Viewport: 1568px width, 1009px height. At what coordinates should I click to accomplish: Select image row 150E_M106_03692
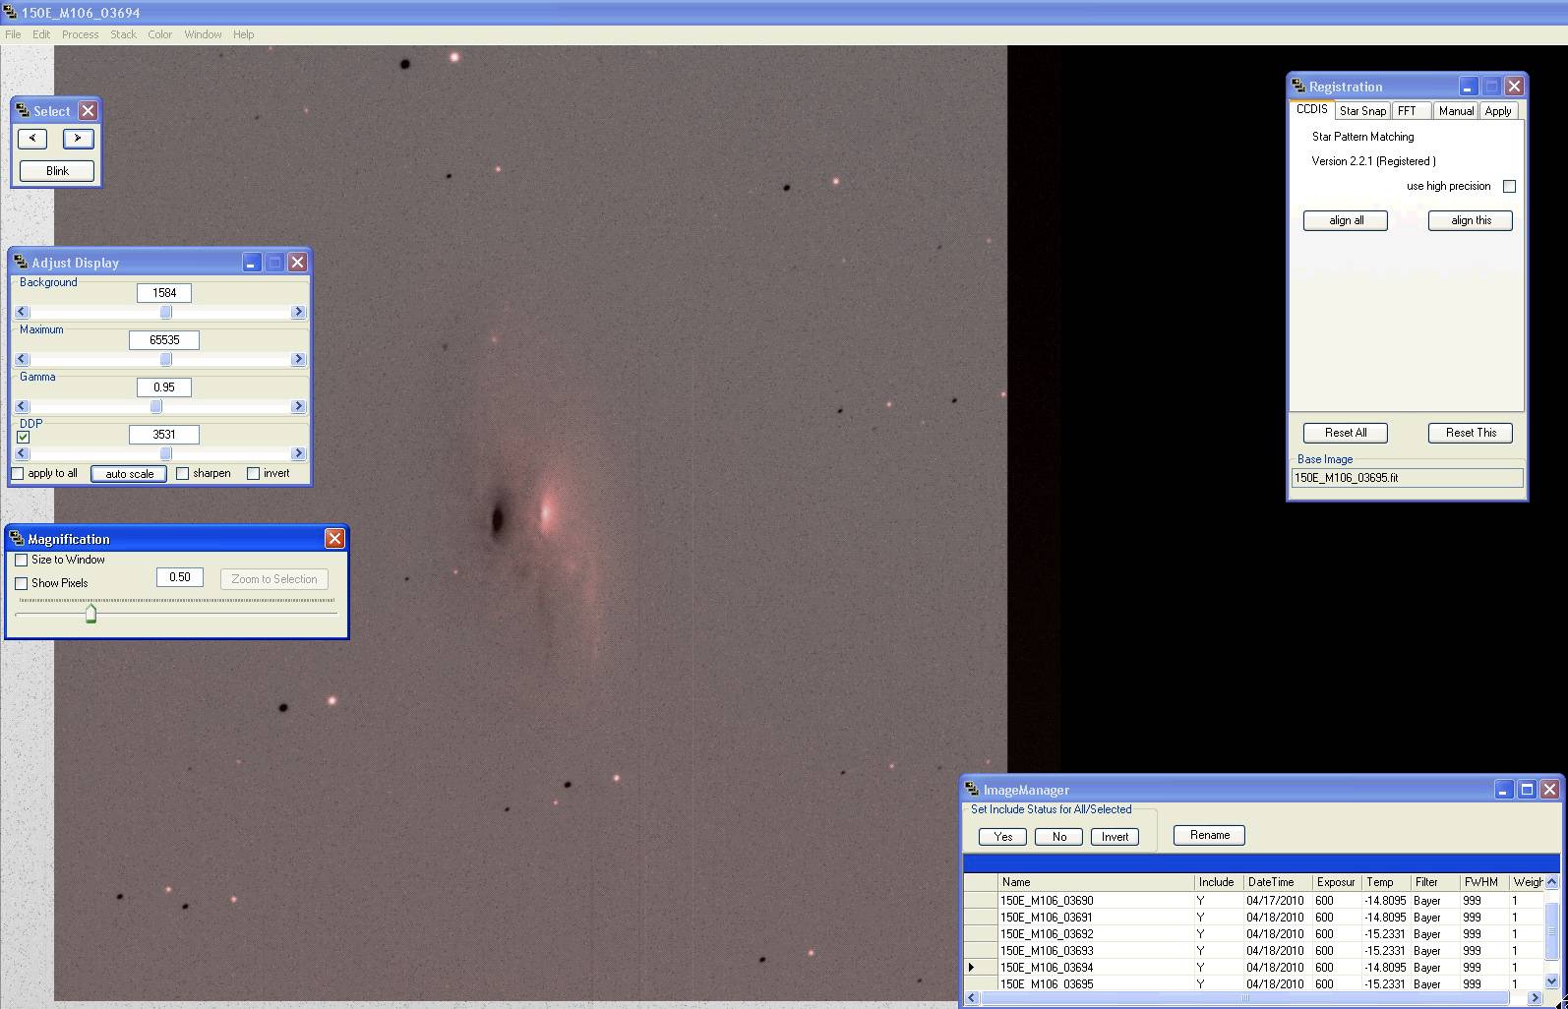tap(1047, 934)
